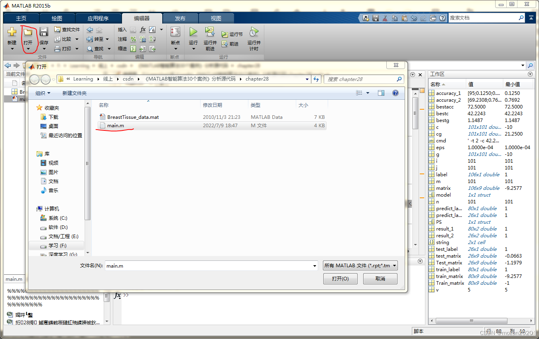Click the uncomment icon next to comment

tap(143, 39)
